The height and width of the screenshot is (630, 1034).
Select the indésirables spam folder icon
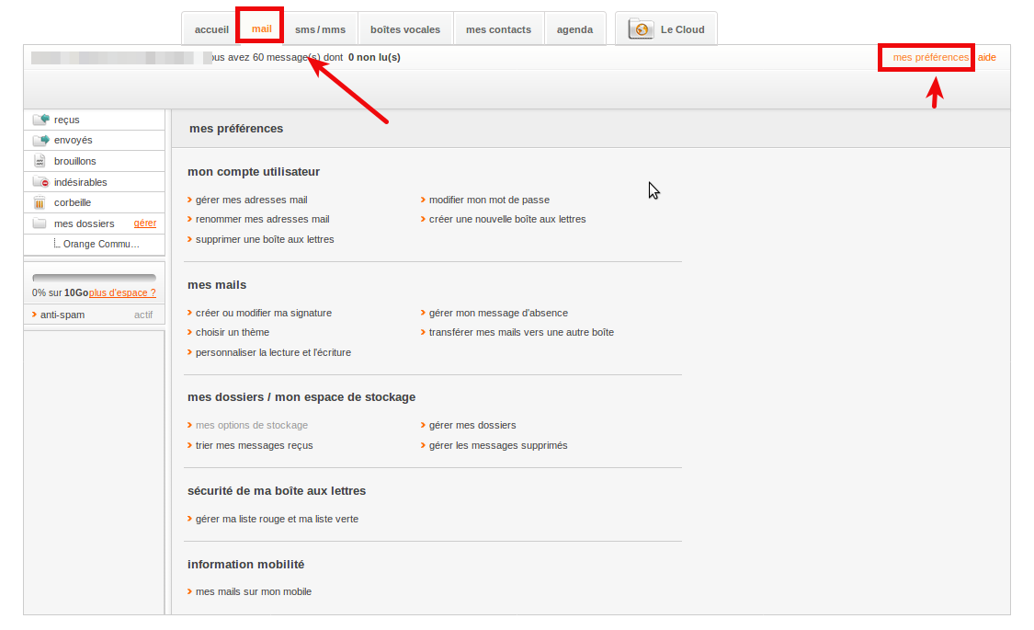coord(40,182)
